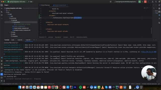Image resolution: width=161 pixels, height=90 pixels.
Task: Open the Database tool window icon
Action: click(x=159, y=8)
